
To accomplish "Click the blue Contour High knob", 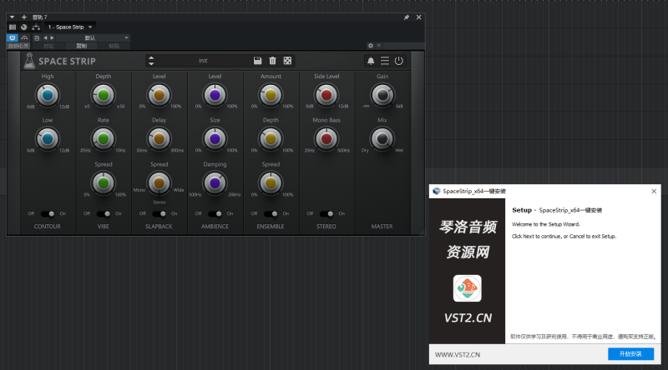I will click(48, 95).
